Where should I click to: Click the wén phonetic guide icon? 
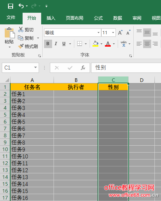coord(123,44)
